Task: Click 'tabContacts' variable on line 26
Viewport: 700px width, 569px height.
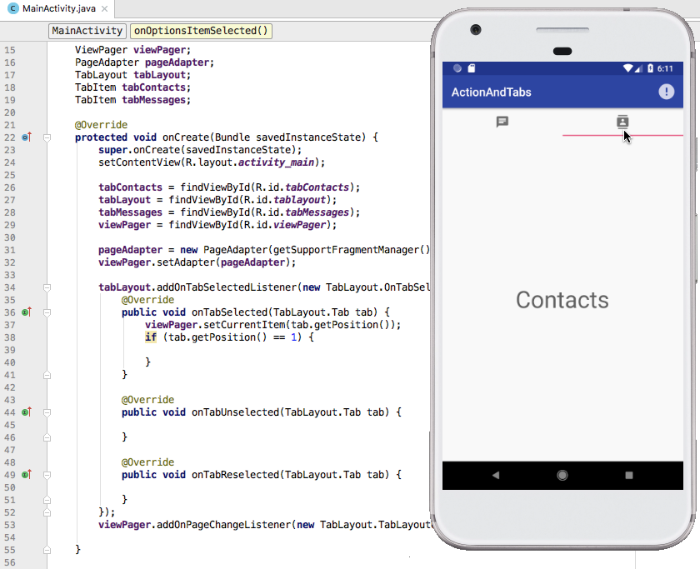Action: tap(130, 187)
